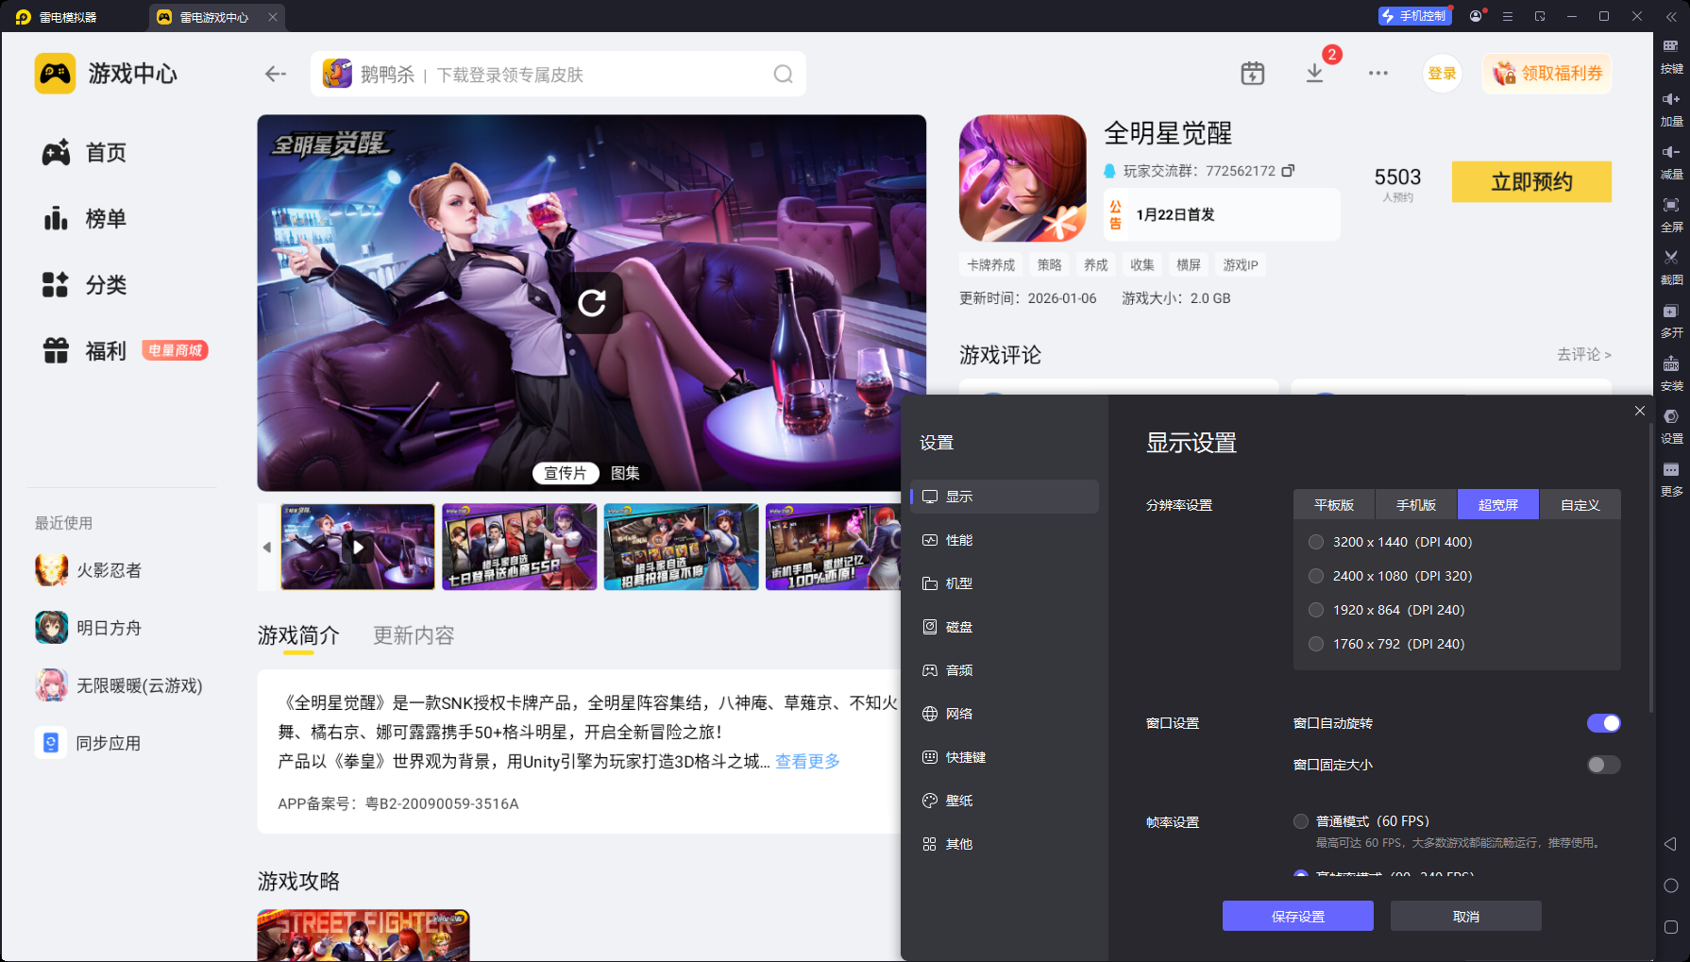Click the 登录 button
This screenshot has width=1690, height=962.
tap(1442, 74)
